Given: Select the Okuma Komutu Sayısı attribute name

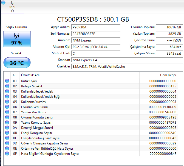Looking at the screenshot, I should click(x=37, y=117).
